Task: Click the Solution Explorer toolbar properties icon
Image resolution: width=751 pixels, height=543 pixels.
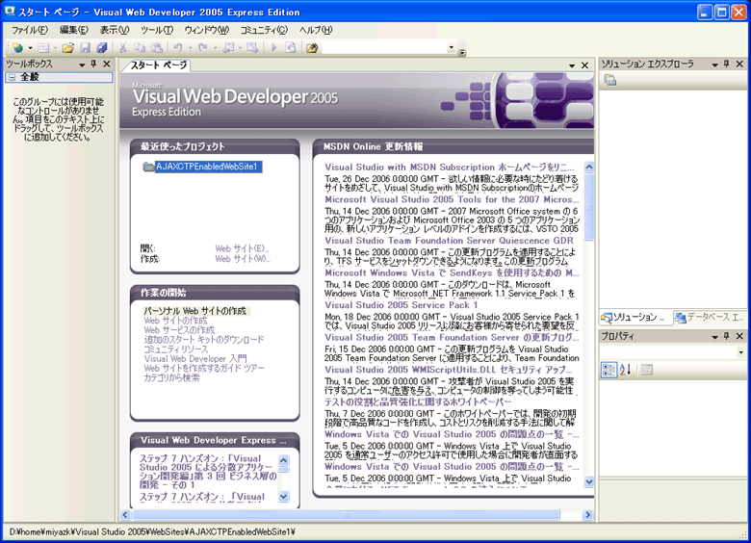Action: (610, 81)
